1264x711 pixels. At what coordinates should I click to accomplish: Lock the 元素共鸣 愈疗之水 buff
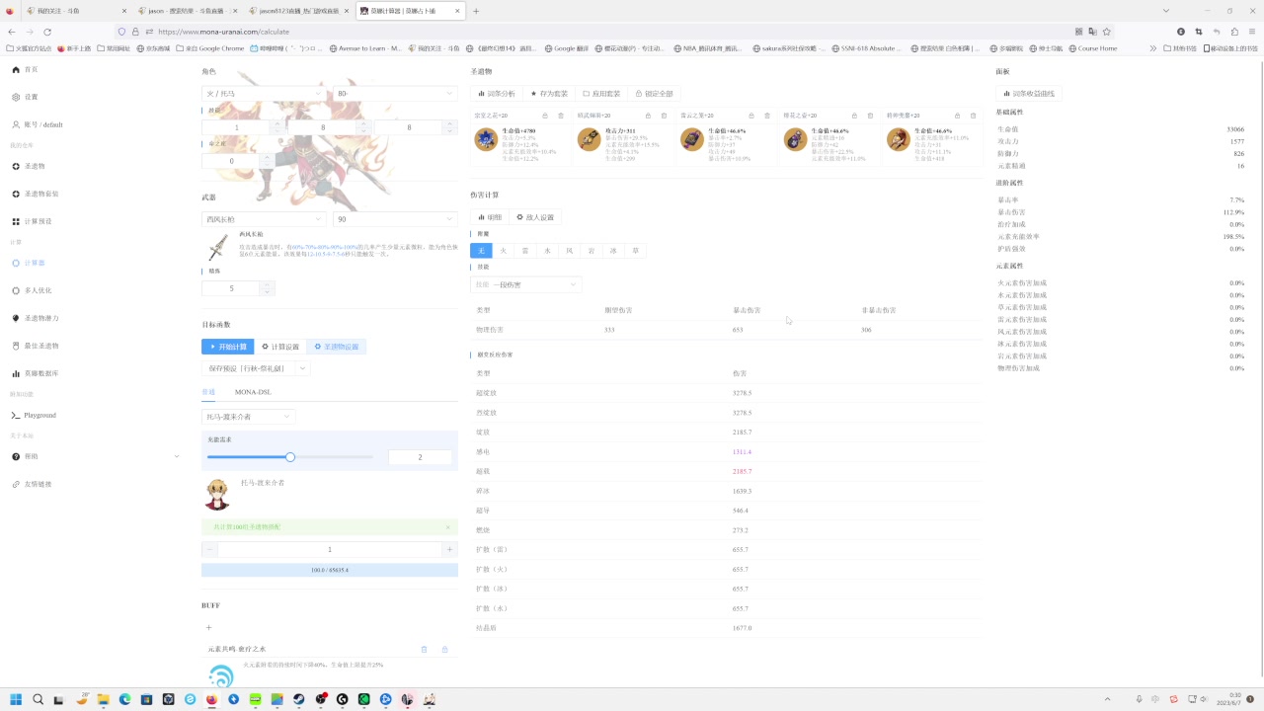coord(444,649)
